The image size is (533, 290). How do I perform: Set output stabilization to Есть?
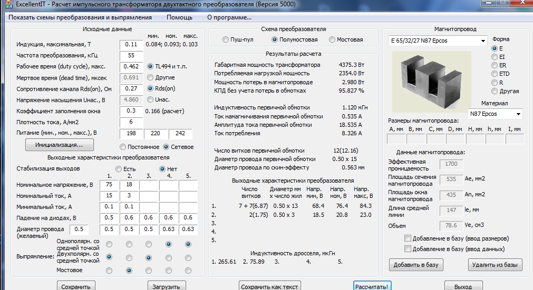tap(119, 169)
